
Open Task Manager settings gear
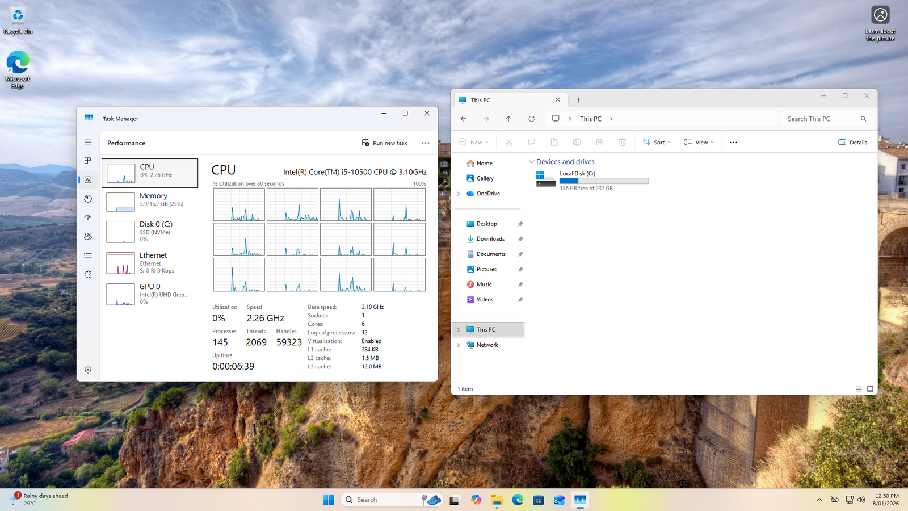click(88, 370)
